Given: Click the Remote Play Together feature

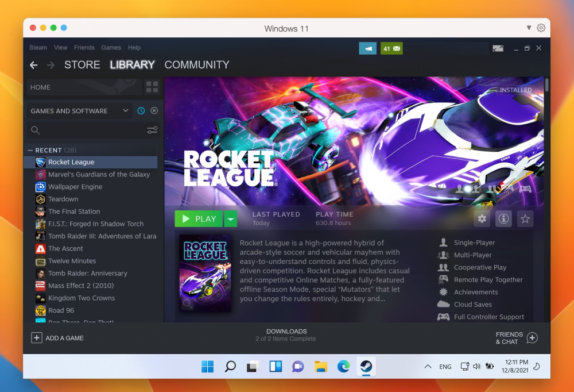Looking at the screenshot, I should click(488, 280).
